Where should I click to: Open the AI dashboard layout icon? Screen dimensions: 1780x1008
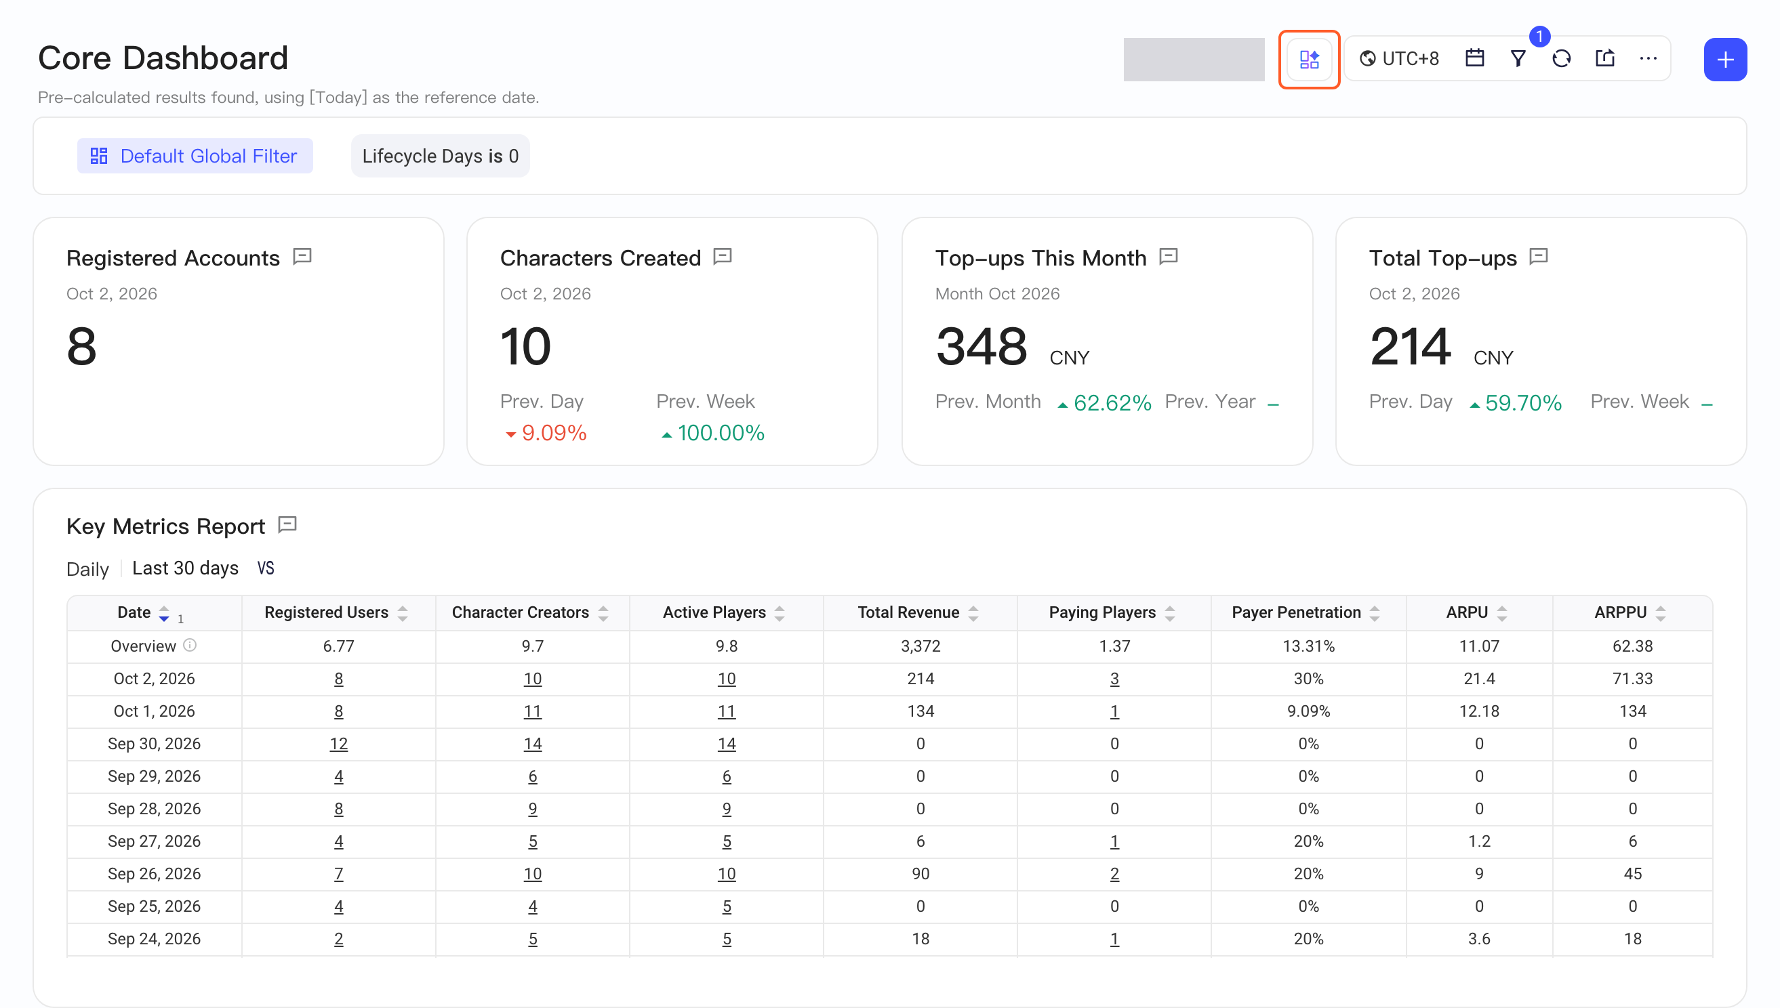pos(1308,60)
